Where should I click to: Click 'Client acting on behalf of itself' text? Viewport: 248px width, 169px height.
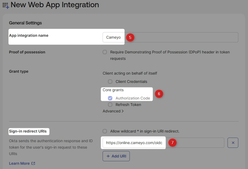(130, 73)
